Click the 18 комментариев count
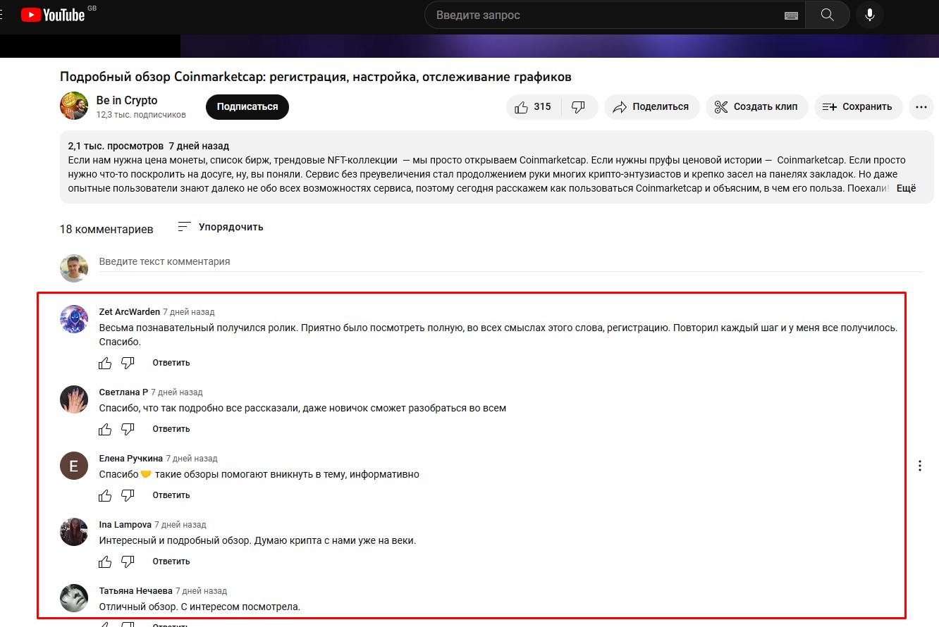Screen dimensions: 939x627 [x=106, y=229]
